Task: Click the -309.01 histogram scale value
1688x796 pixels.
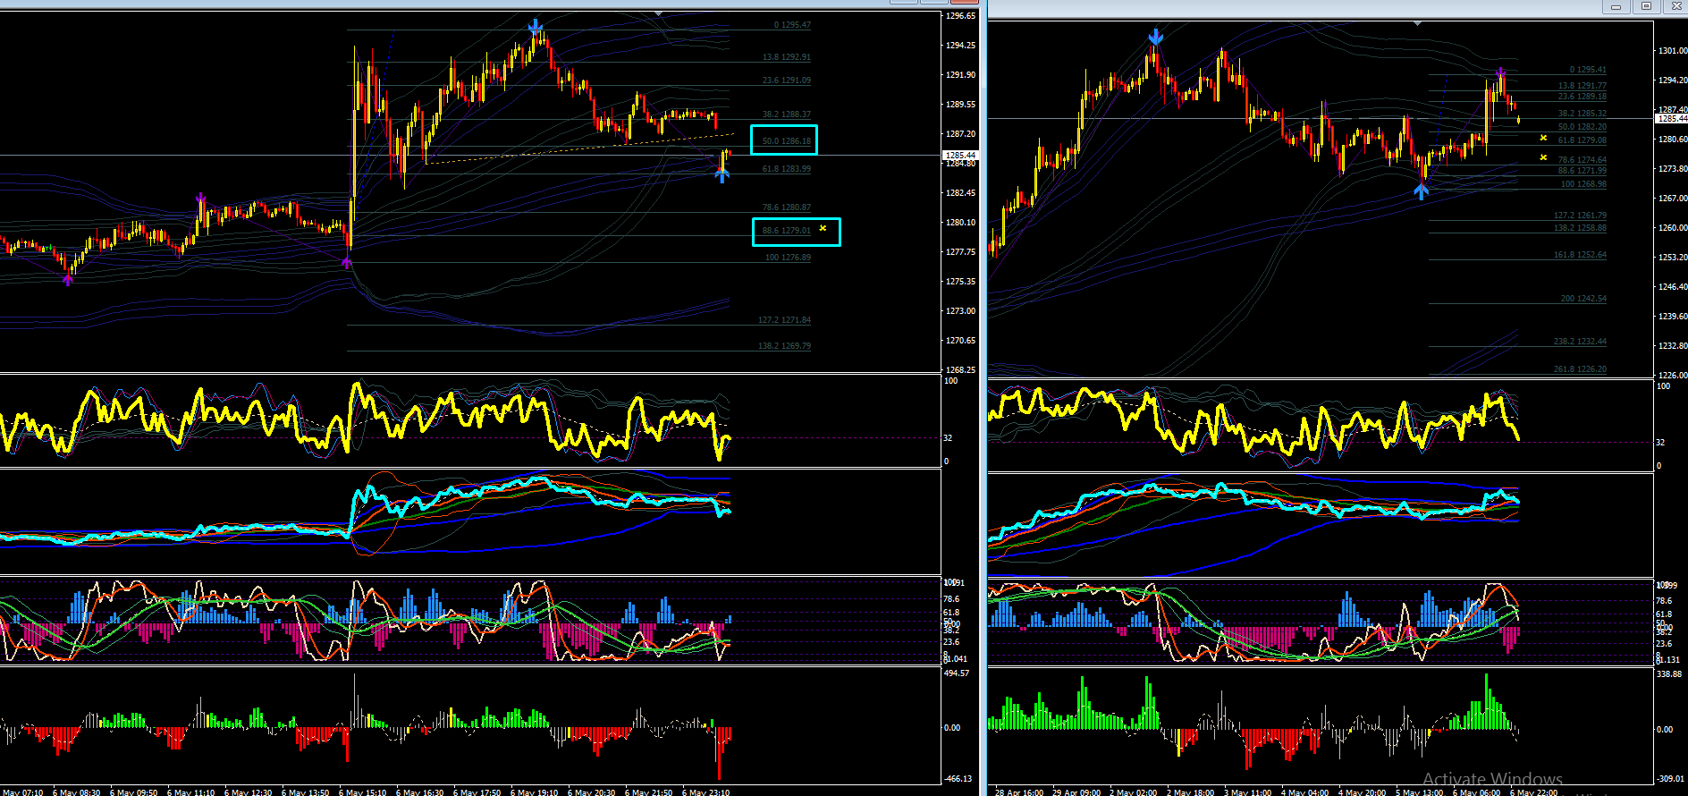Action: coord(1671,779)
